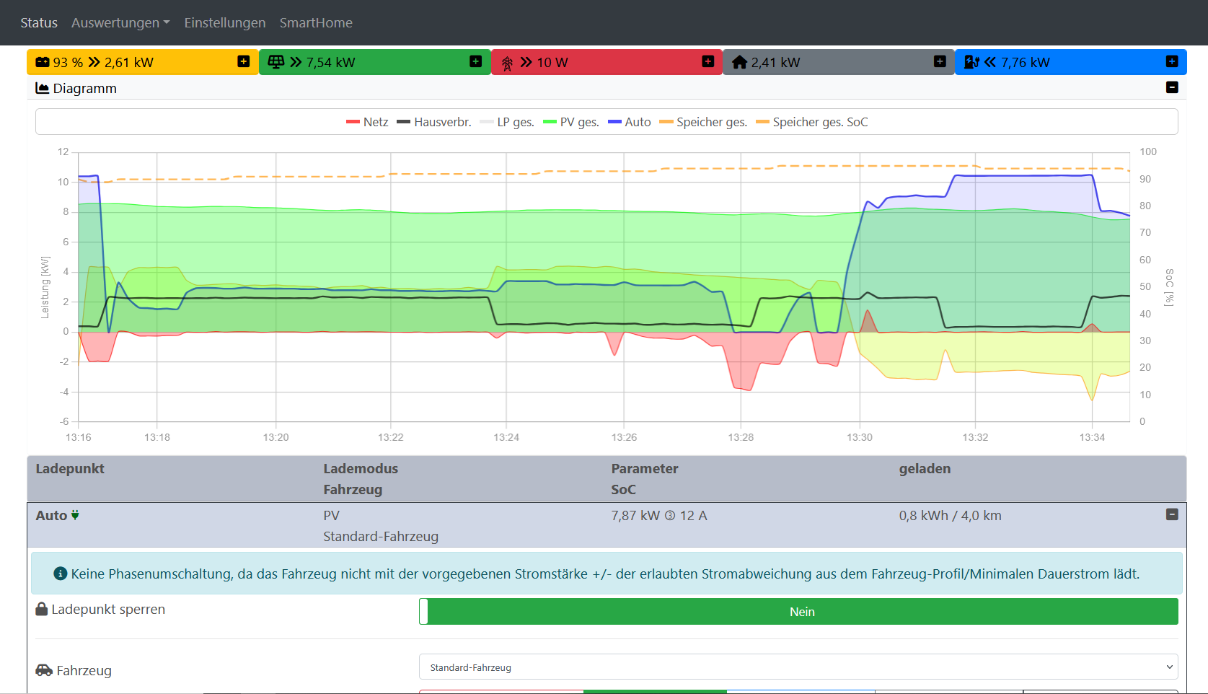Screen dimensions: 1208x694
Task: Collapse the Diagramm section with minus button
Action: [x=1172, y=87]
